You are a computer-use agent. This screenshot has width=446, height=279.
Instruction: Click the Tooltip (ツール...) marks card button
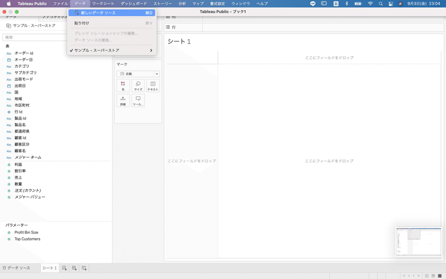point(138,100)
